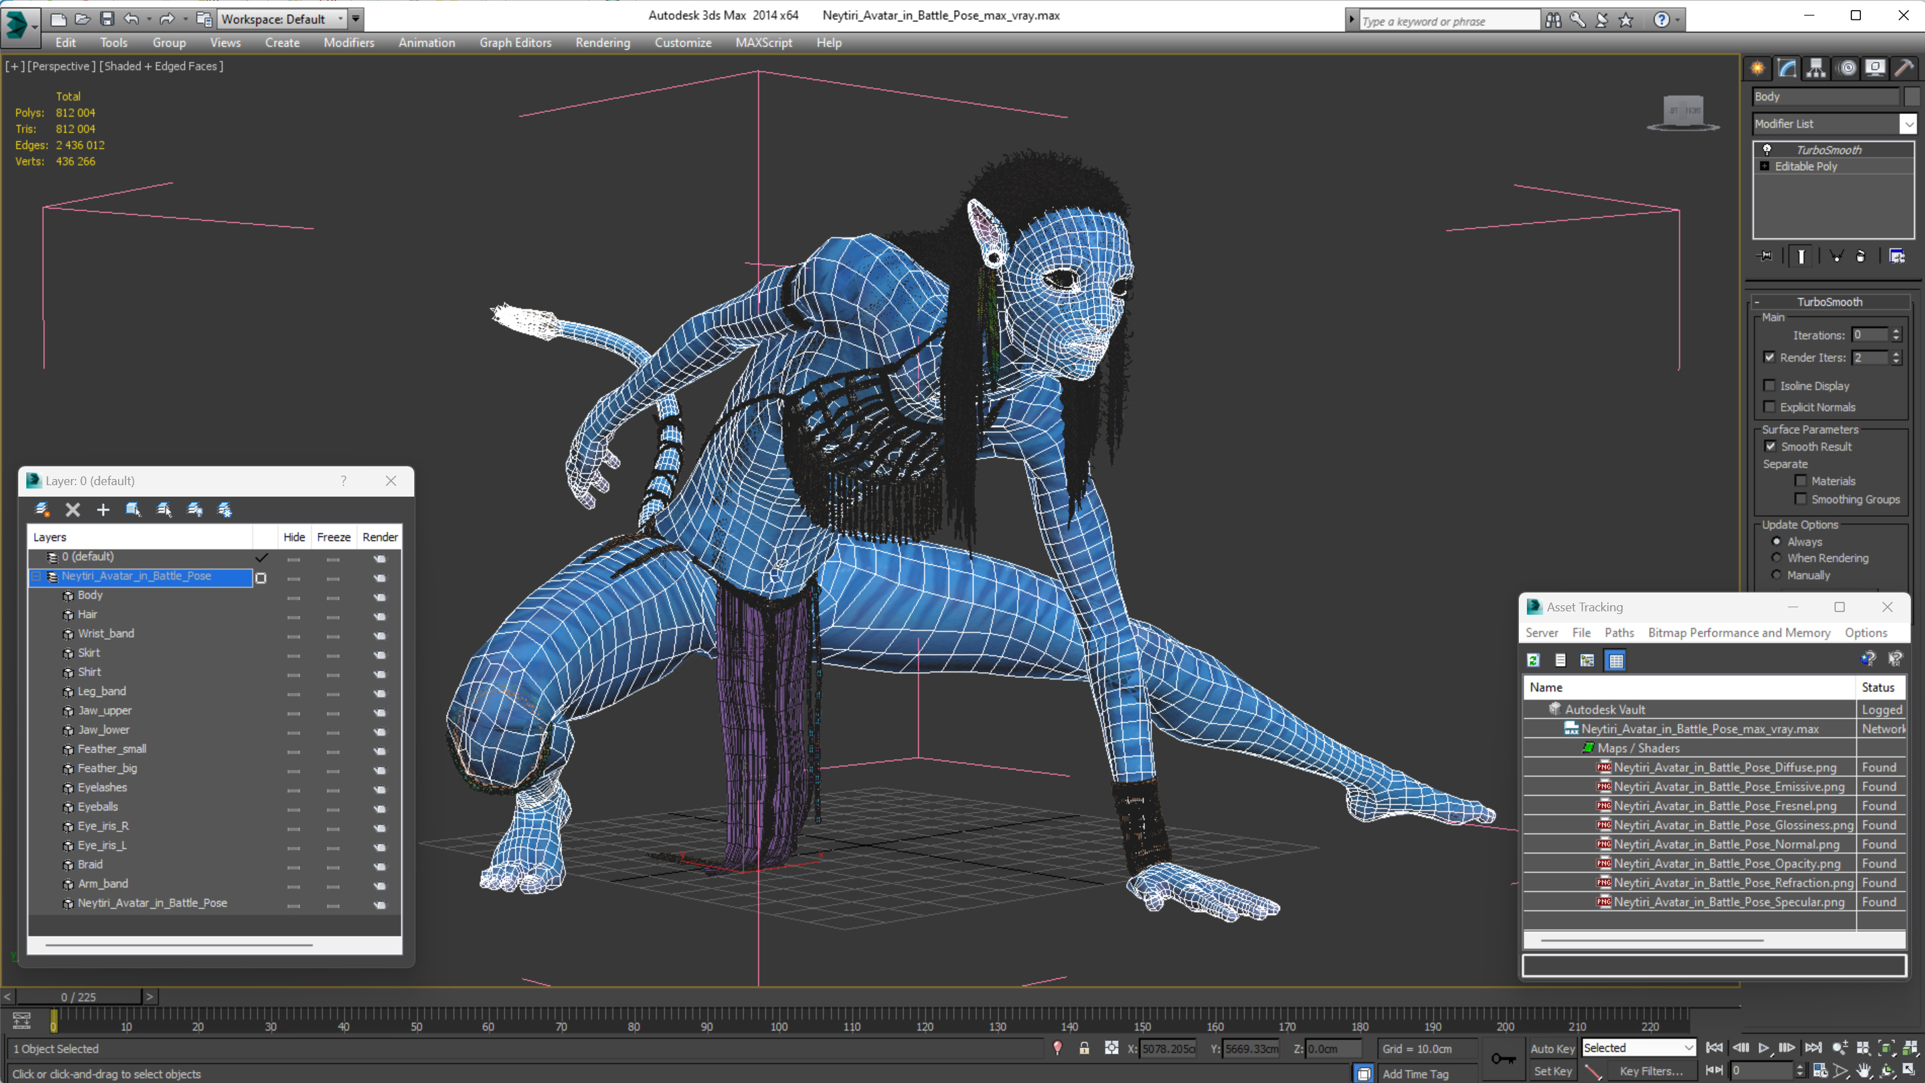The width and height of the screenshot is (1925, 1083).
Task: Open the Display command panel tab
Action: click(1875, 68)
